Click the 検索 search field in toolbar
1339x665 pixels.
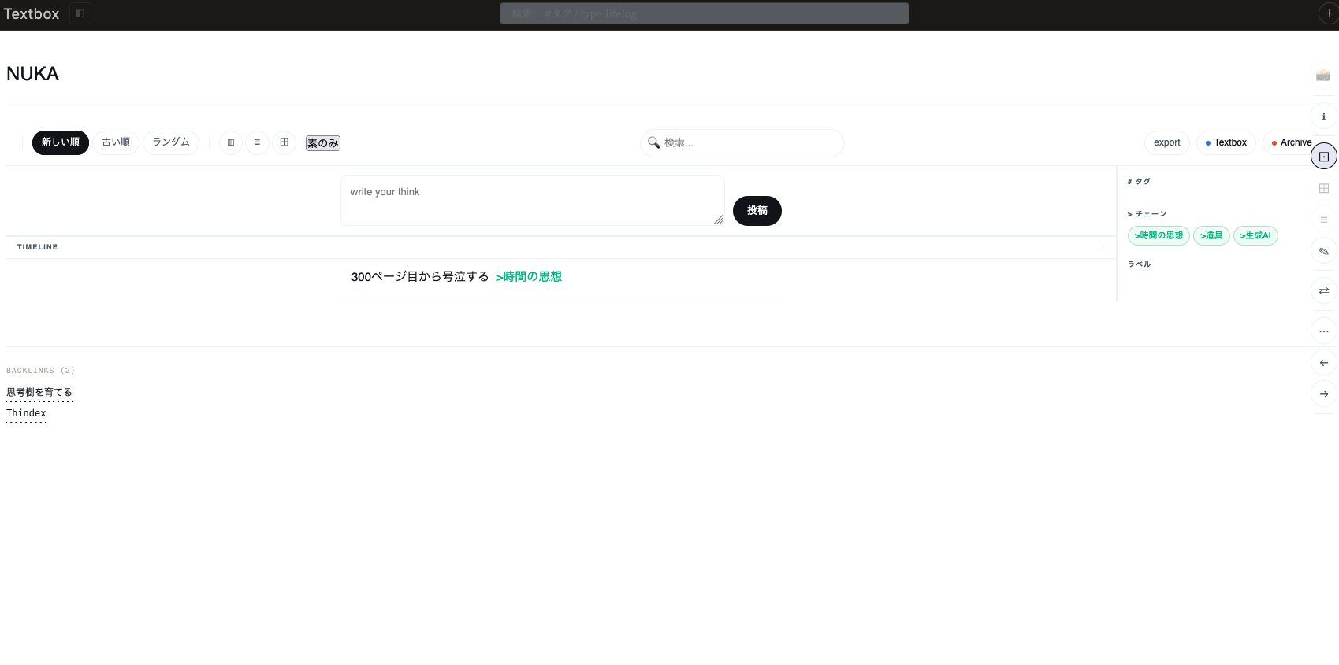pos(742,143)
